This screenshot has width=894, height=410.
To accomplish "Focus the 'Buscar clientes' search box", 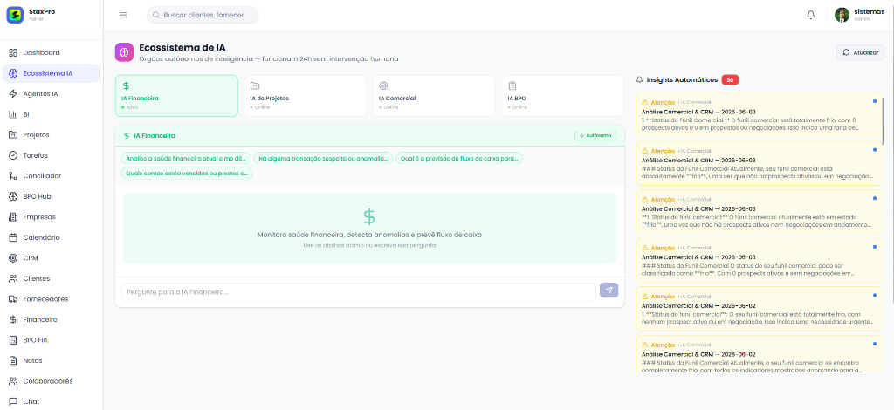I will [203, 15].
